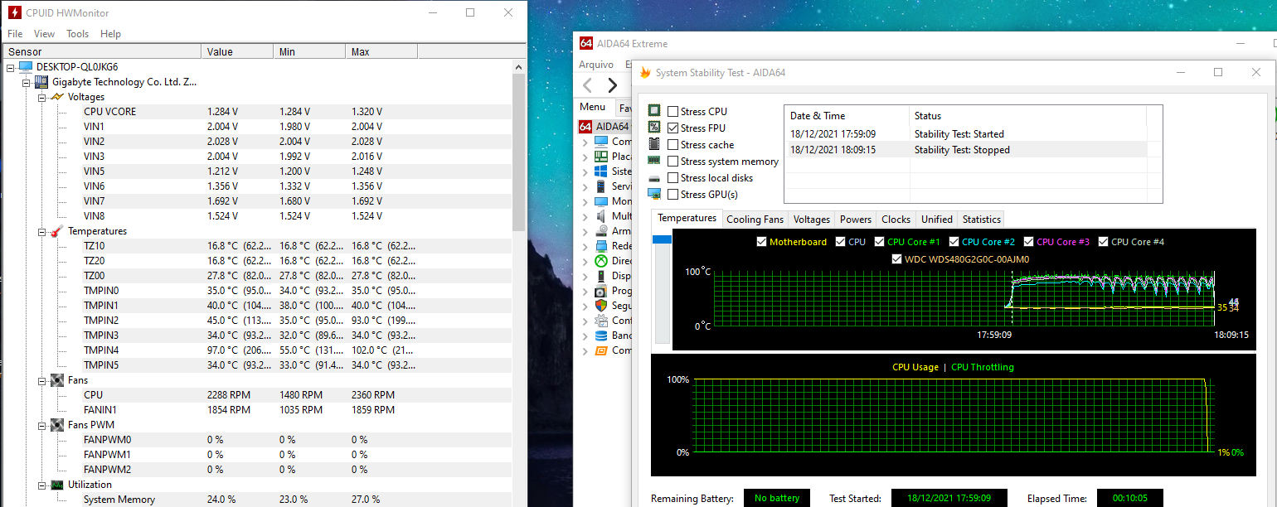1277x507 pixels.
Task: Collapse the Temperatures section in the HWMonitor tree
Action: coord(42,231)
